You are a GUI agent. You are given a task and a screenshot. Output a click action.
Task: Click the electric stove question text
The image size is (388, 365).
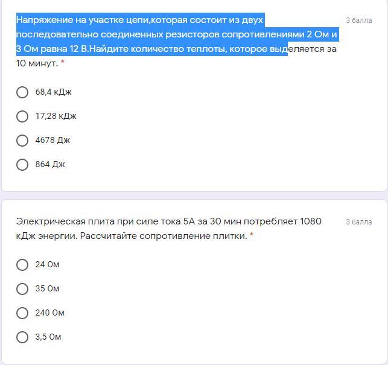tap(169, 229)
